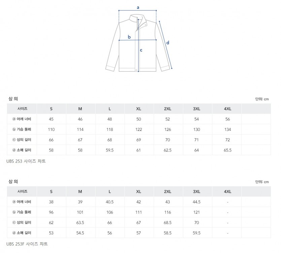Select the shoulder width value 40.5 cell

tap(109, 202)
